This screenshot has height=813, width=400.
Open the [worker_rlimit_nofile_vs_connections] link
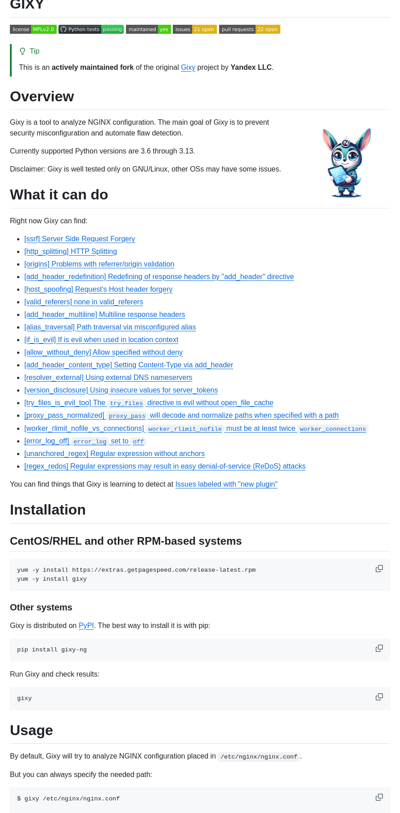tap(196, 428)
